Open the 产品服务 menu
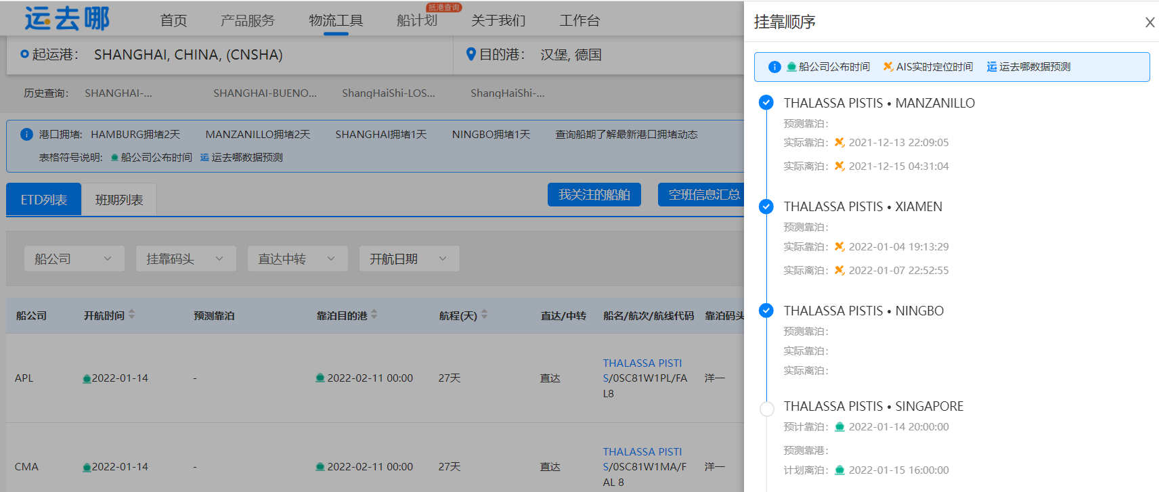1159x492 pixels. pyautogui.click(x=248, y=20)
